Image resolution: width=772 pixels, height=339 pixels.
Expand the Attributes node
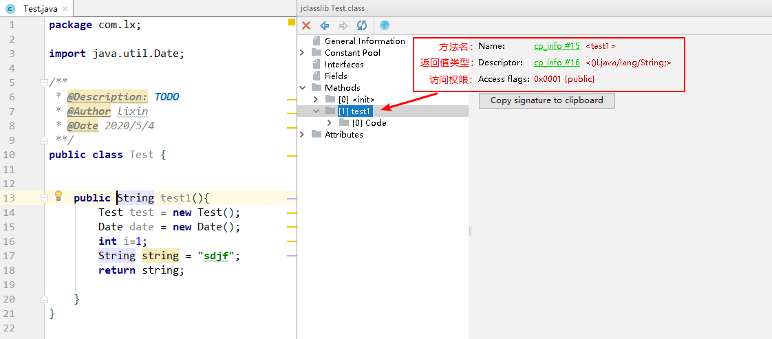pyautogui.click(x=302, y=134)
